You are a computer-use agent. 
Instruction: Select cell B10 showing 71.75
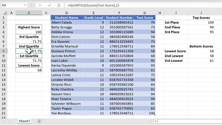(29, 61)
